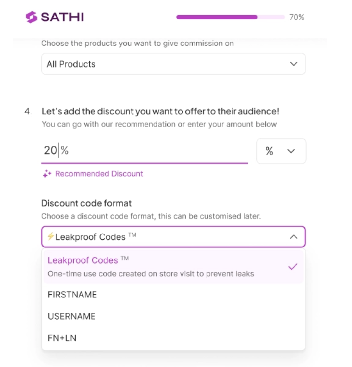The width and height of the screenshot is (352, 367).
Task: Click the purple onboarding progress bar
Action: pyautogui.click(x=217, y=17)
